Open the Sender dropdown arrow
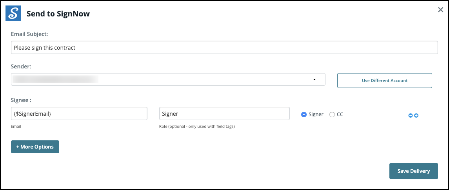Image resolution: width=449 pixels, height=190 pixels. pyautogui.click(x=314, y=80)
